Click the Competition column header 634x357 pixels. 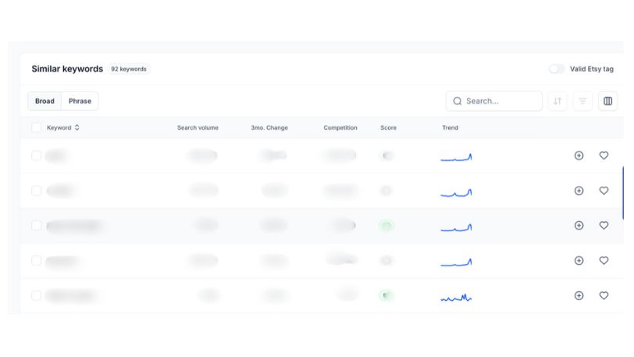(x=340, y=127)
